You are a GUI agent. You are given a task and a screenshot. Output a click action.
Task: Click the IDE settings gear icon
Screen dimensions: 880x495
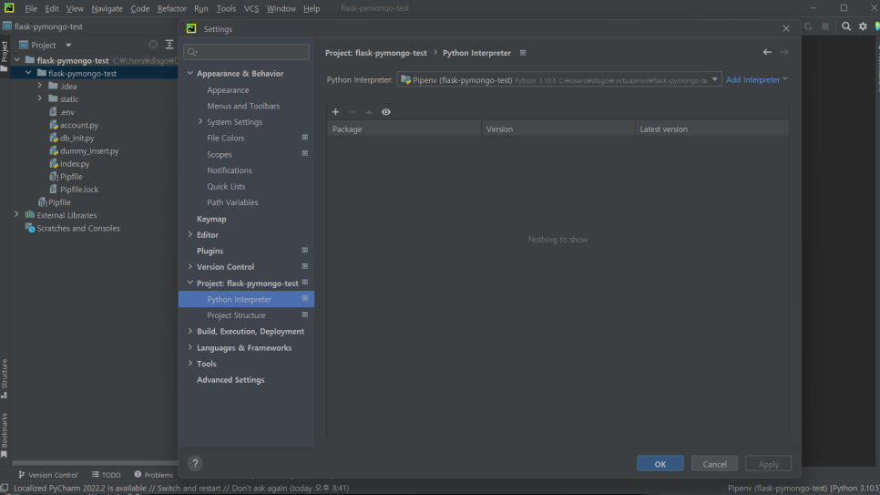863,26
